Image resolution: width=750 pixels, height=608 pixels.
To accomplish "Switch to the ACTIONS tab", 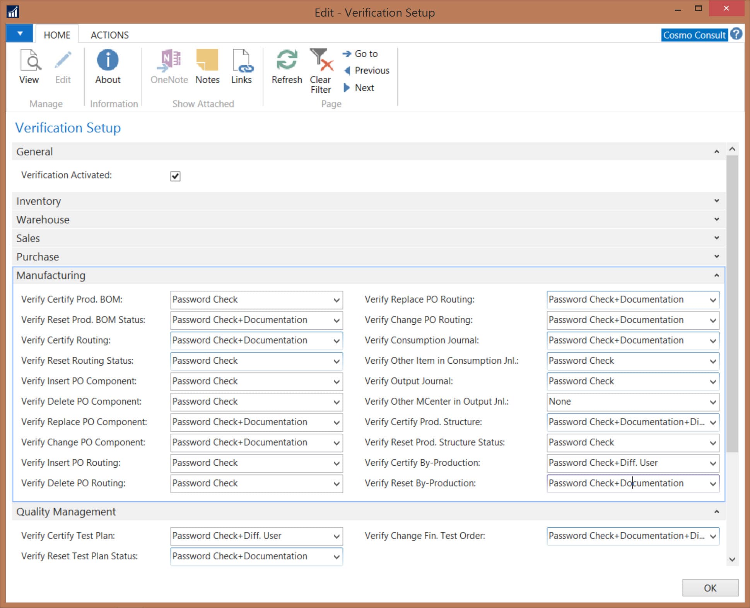I will pyautogui.click(x=109, y=35).
